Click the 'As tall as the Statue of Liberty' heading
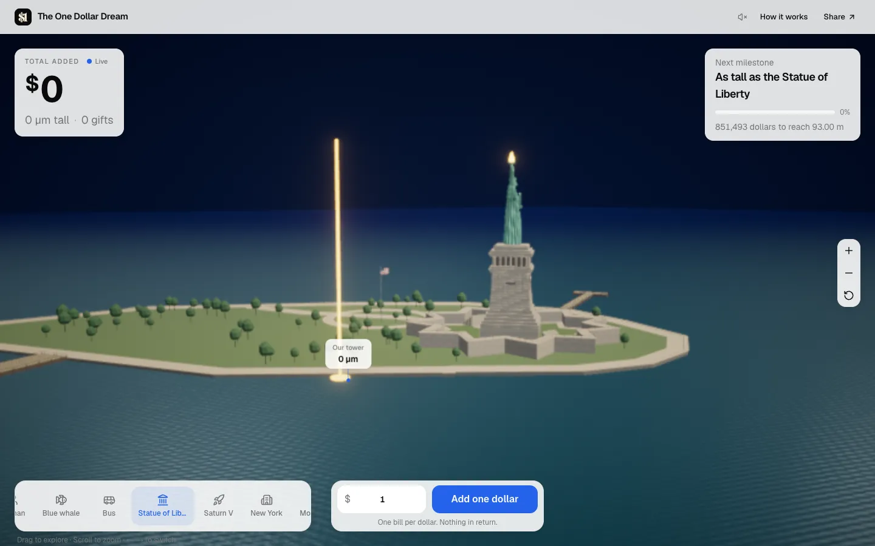Image resolution: width=875 pixels, height=546 pixels. (771, 86)
